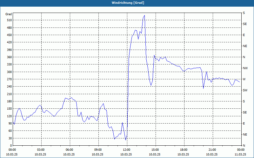Pick the 330 y-axis value
The height and width of the screenshot is (158, 254).
10,64
